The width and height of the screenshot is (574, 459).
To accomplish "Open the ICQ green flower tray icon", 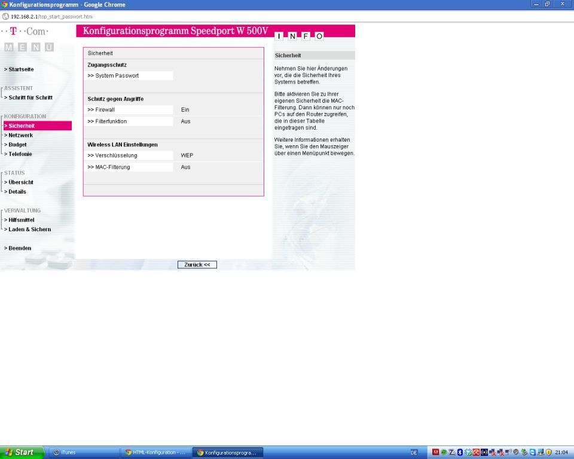I will pos(444,452).
